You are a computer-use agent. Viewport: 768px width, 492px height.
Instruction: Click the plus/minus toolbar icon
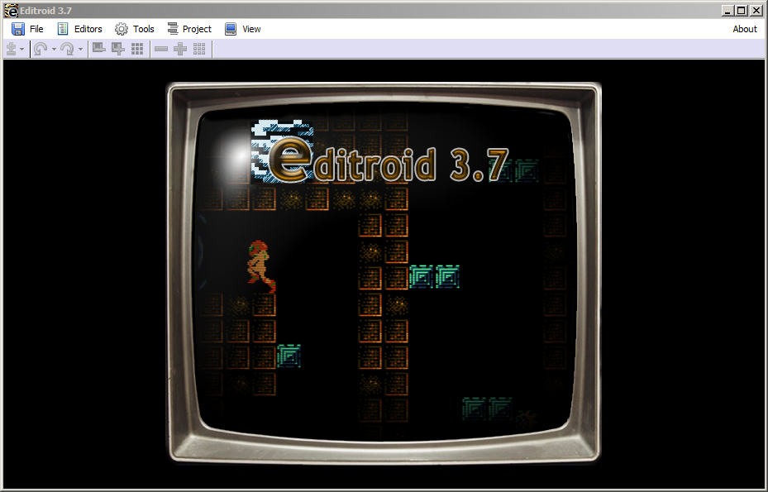12,49
